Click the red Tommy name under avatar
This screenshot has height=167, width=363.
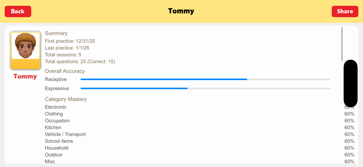25,77
